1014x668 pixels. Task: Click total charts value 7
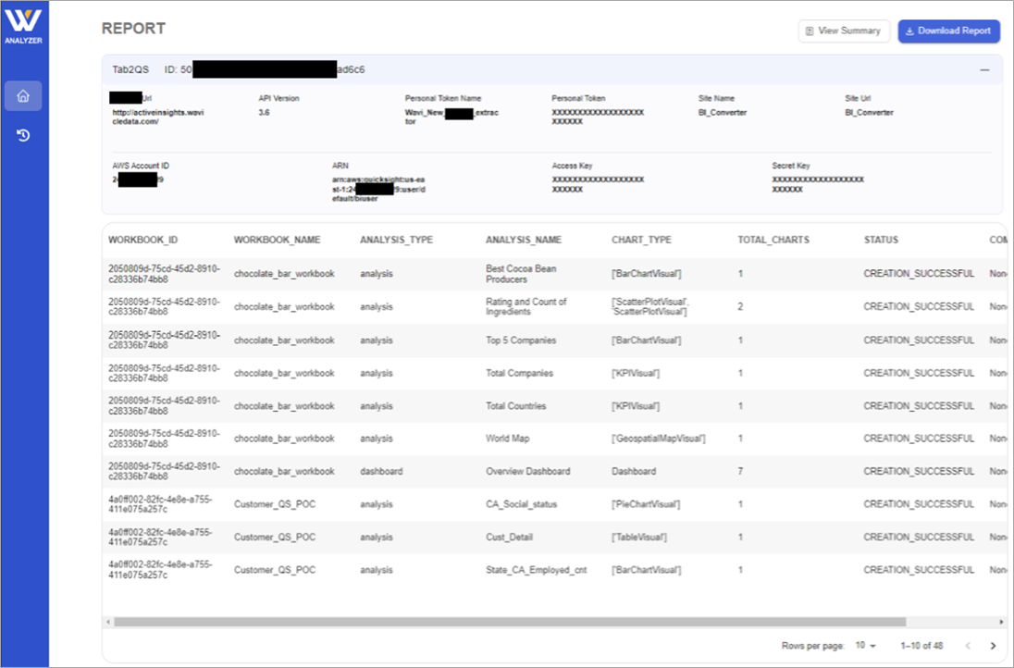740,472
